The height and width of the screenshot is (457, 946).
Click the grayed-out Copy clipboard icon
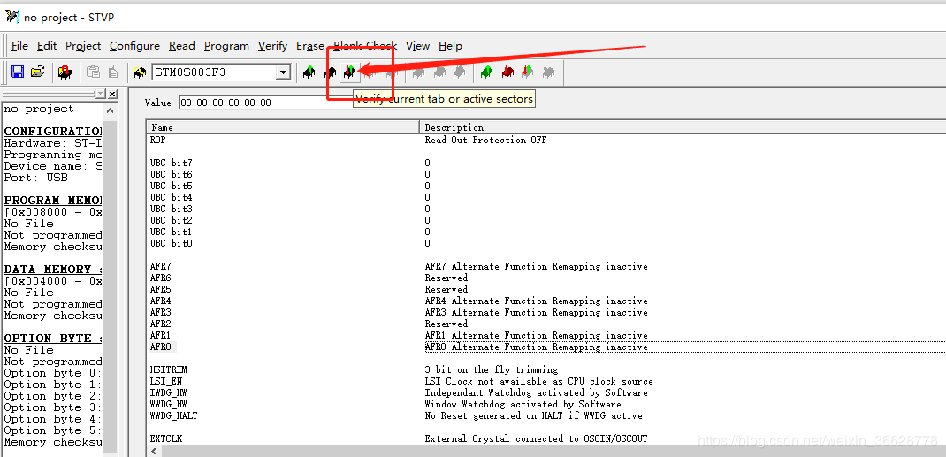tap(93, 72)
